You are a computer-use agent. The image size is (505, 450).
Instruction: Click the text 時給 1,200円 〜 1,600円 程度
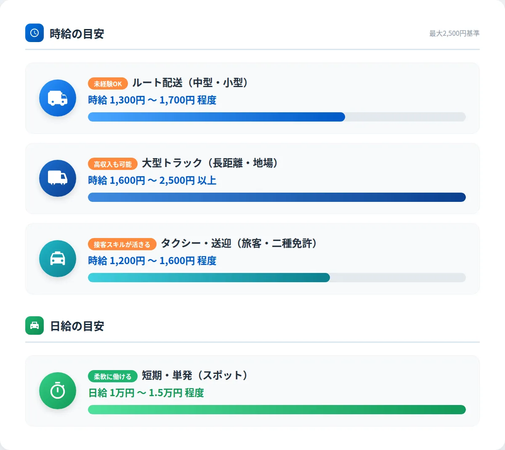click(152, 261)
